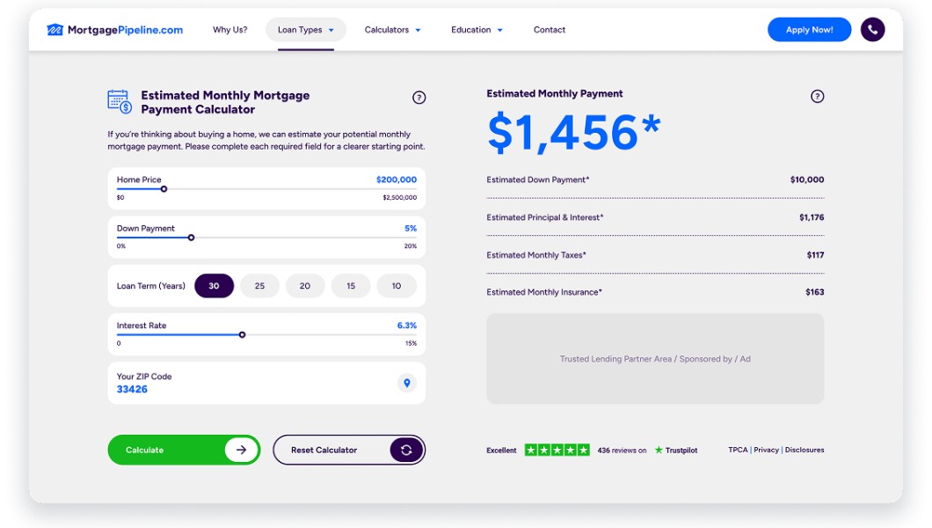Click the $200,000 home price value
Screen dimensions: 932x528
[x=397, y=180]
